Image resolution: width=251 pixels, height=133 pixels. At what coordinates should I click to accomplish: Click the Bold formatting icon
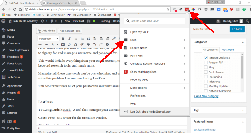63,39
